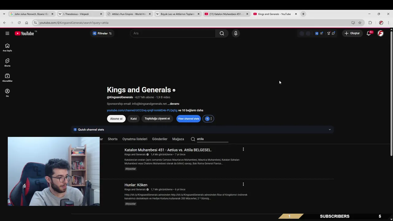
Task: Expand the Quick channel stats panel
Action: coord(330,130)
